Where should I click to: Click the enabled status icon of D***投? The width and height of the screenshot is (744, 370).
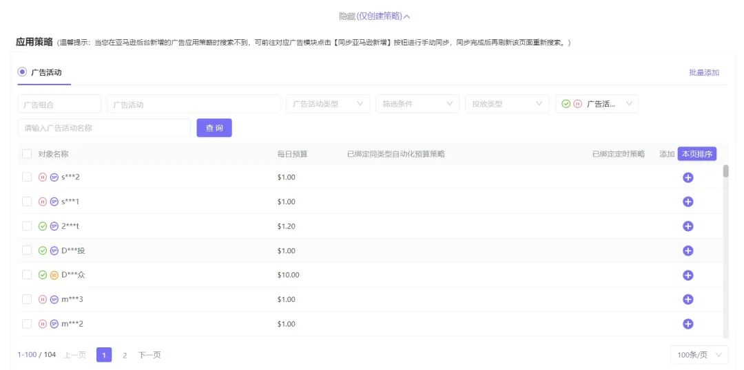(42, 250)
